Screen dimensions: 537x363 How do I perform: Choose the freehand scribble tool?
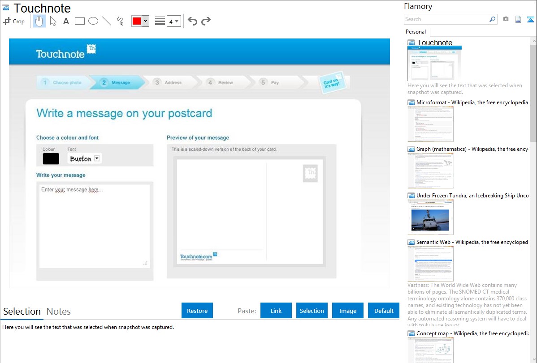pos(120,21)
